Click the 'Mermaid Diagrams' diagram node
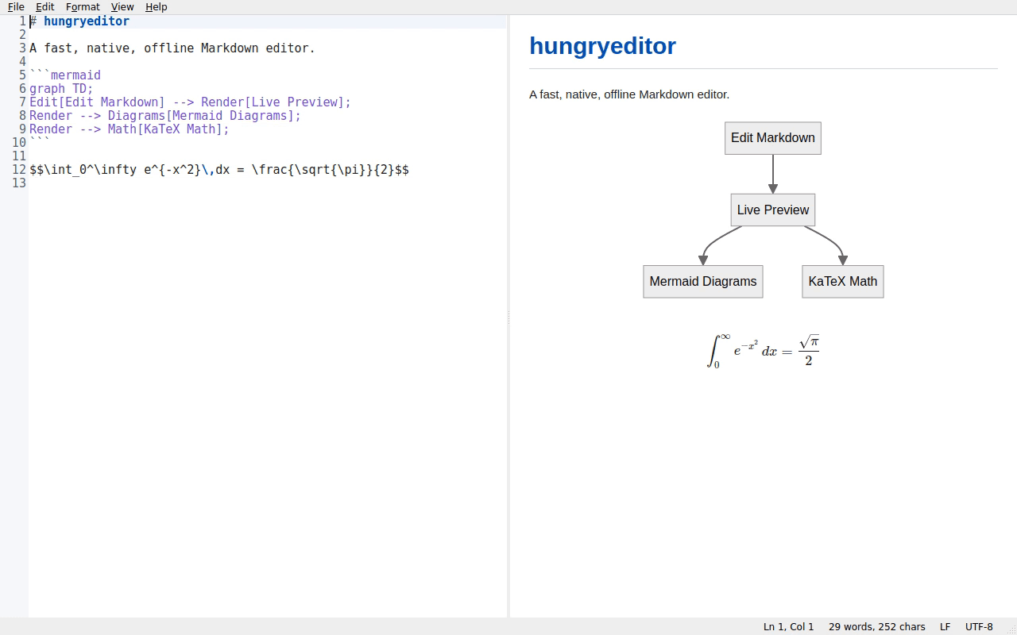Viewport: 1017px width, 635px height. pos(703,282)
